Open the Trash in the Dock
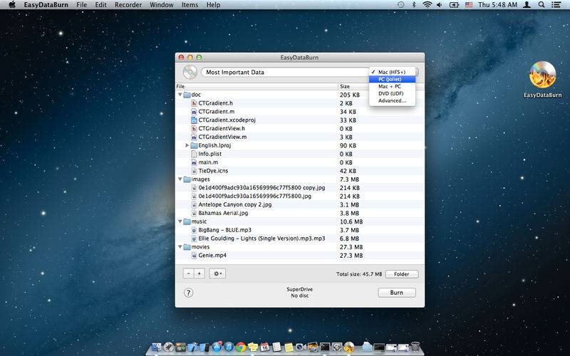570x356 pixels. tap(415, 347)
